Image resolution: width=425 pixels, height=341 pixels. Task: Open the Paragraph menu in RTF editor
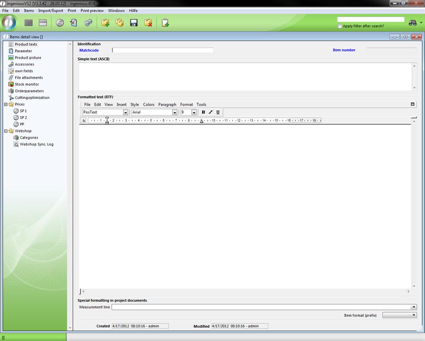(167, 104)
